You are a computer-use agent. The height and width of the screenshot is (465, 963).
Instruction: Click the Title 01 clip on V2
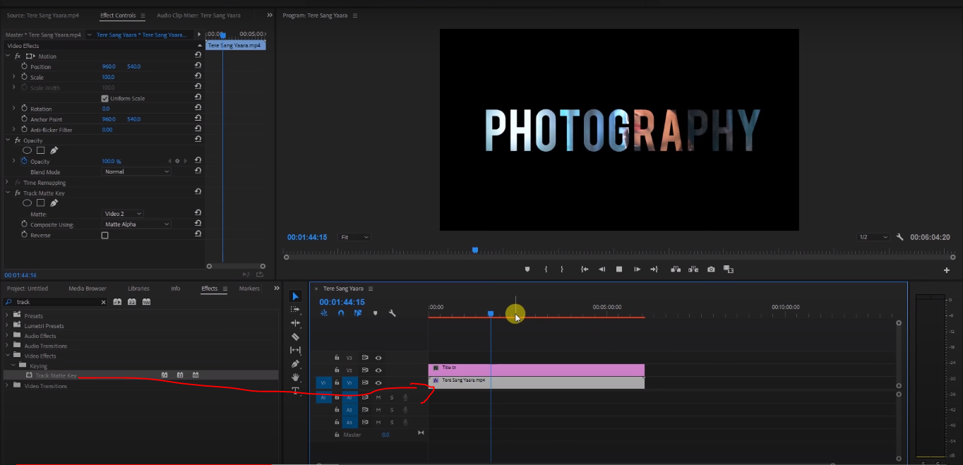[x=537, y=370]
